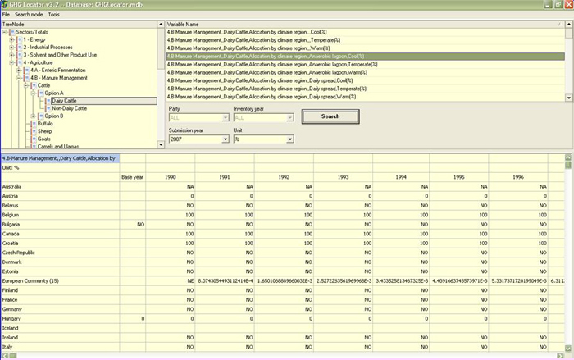Open the Search mode menu

pos(29,15)
